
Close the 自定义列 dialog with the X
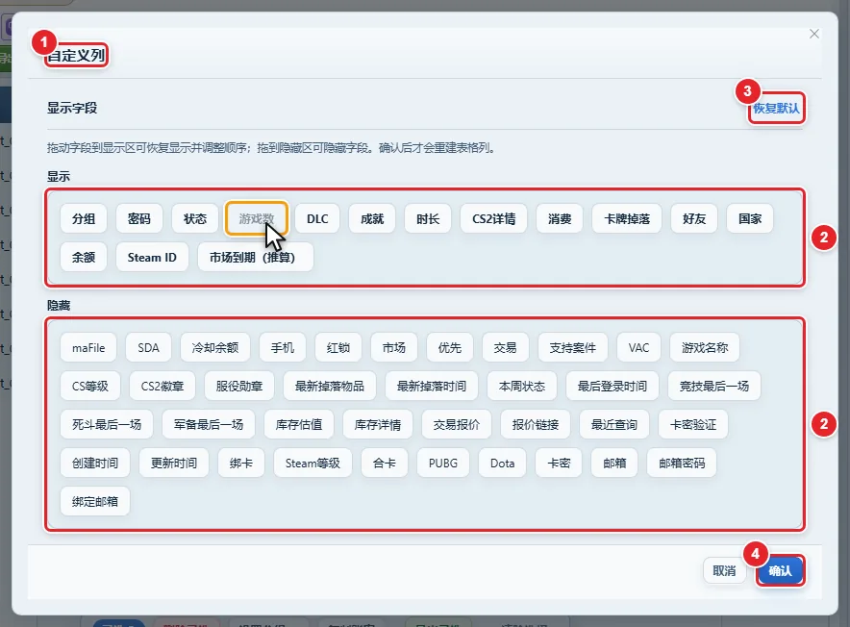tap(814, 34)
